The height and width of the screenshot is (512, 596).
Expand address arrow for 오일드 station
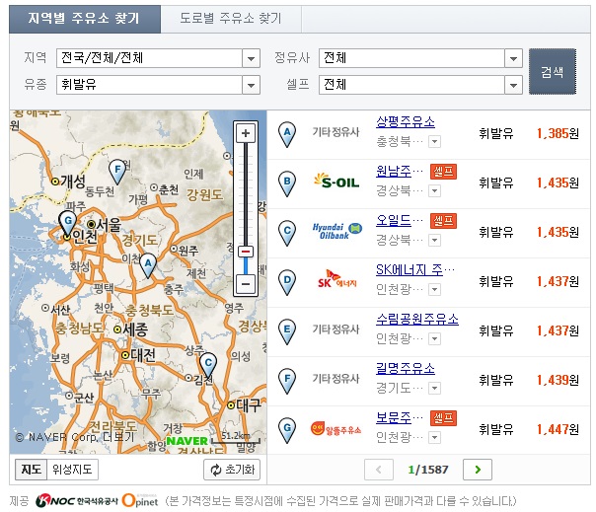pos(434,241)
